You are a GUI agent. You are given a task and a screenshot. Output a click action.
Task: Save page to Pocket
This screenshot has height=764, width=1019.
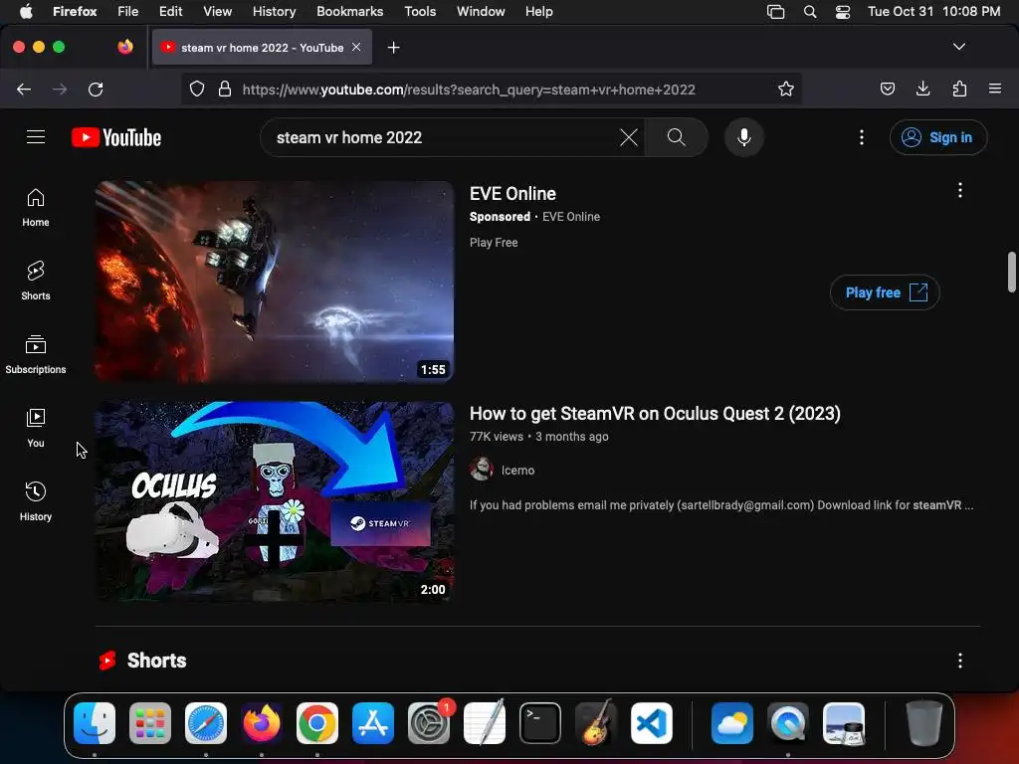887,89
